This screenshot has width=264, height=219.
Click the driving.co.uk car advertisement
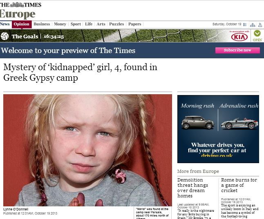pyautogui.click(x=218, y=129)
